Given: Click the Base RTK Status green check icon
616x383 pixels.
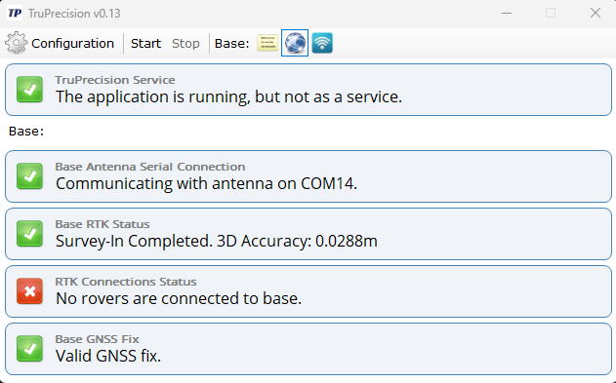Looking at the screenshot, I should (29, 234).
